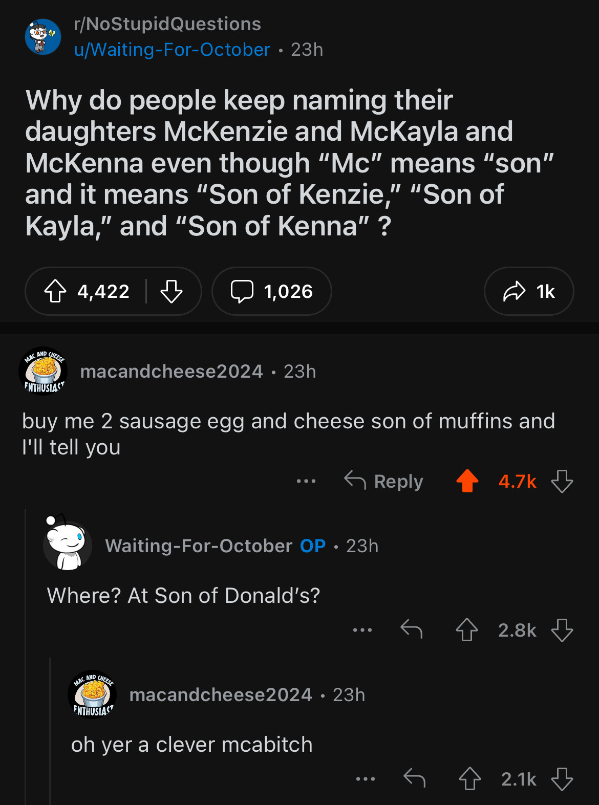Reply arrow on "Son of Donald's" comment
The image size is (599, 805).
(x=412, y=629)
